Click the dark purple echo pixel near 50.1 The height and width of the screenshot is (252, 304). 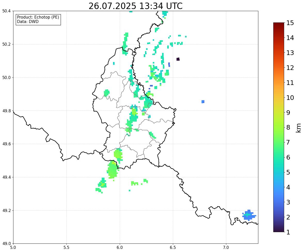click(x=178, y=59)
